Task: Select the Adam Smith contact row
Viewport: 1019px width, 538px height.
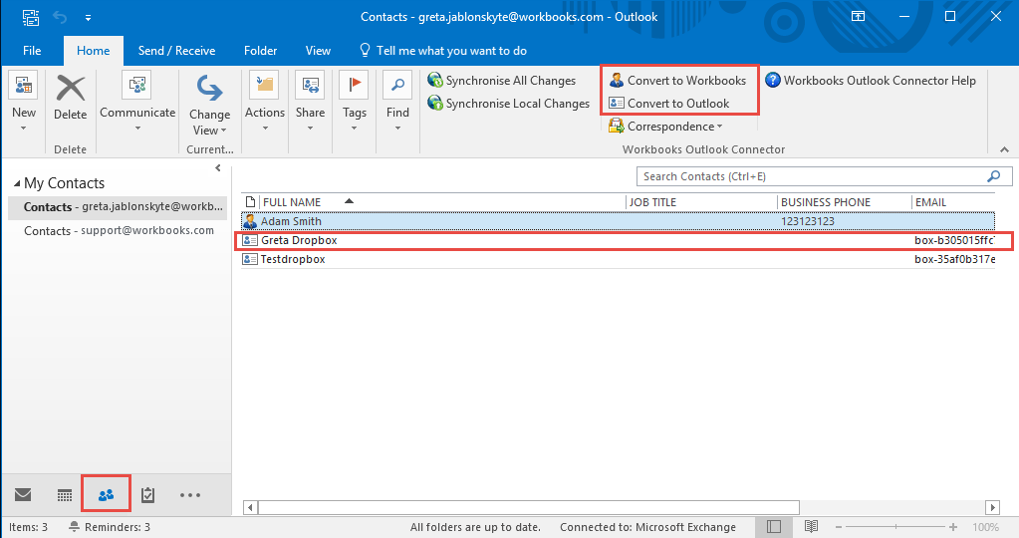Action: coord(618,221)
